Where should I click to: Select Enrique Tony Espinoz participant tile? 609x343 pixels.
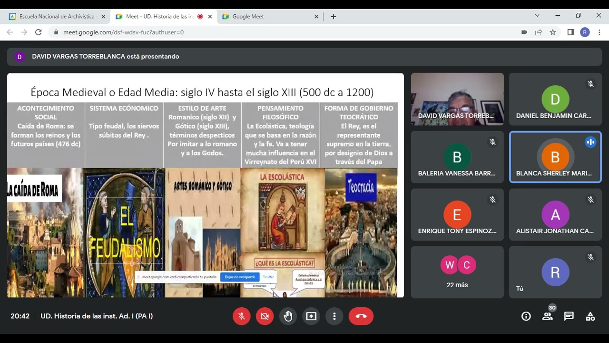click(x=457, y=215)
